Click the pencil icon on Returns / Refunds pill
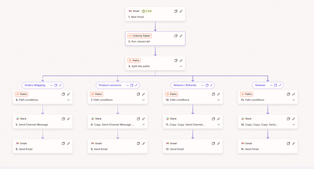 [x=211, y=85]
